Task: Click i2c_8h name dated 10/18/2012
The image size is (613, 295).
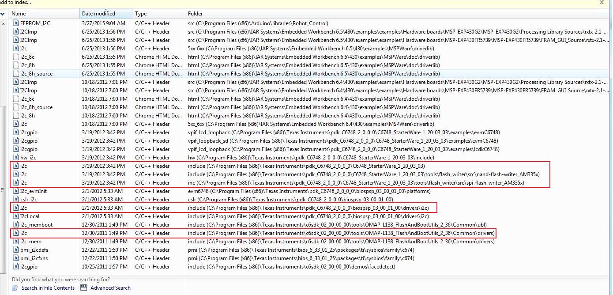Action: tap(27, 115)
